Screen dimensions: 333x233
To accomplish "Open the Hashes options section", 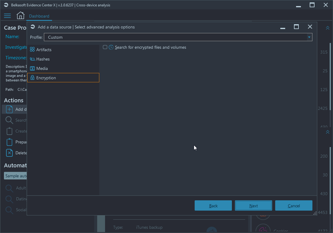I will 63,59.
